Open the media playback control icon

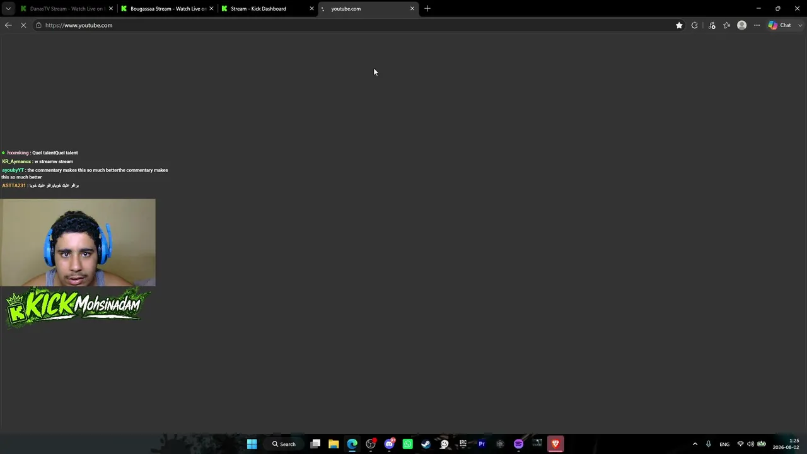click(712, 25)
